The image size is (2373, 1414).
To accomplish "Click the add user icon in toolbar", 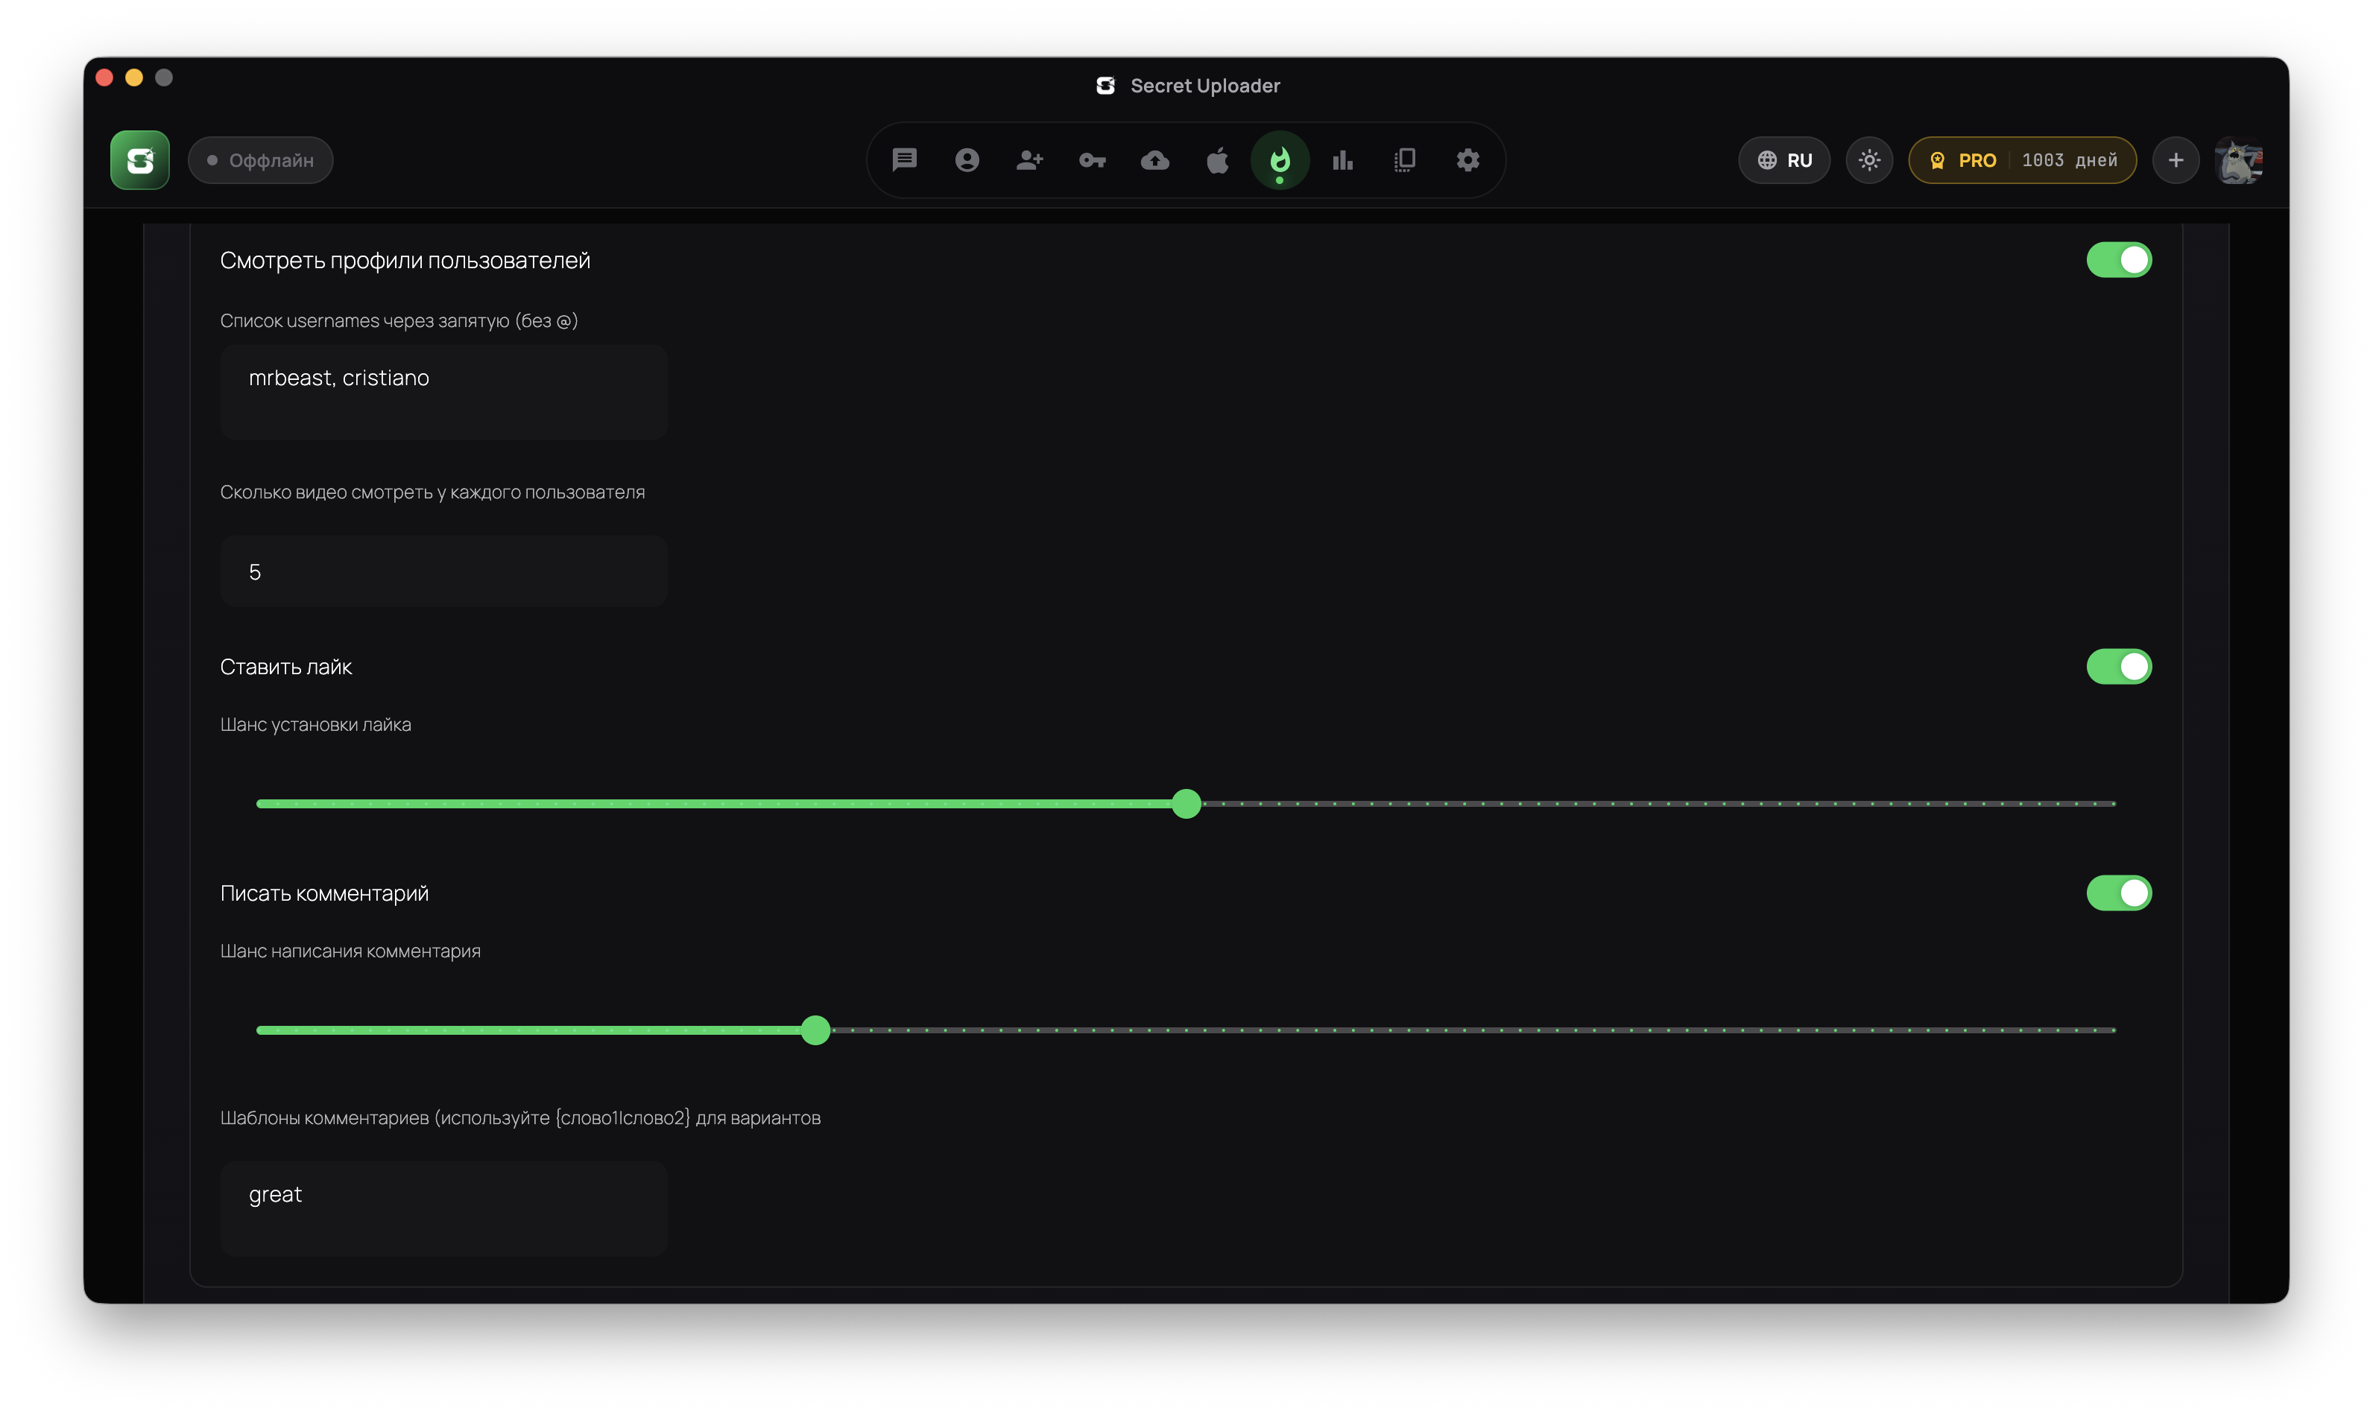I will (x=1029, y=160).
